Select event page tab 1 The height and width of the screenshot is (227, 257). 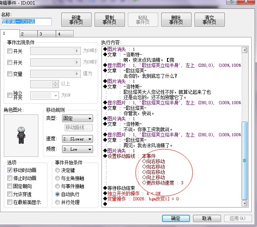click(10, 34)
